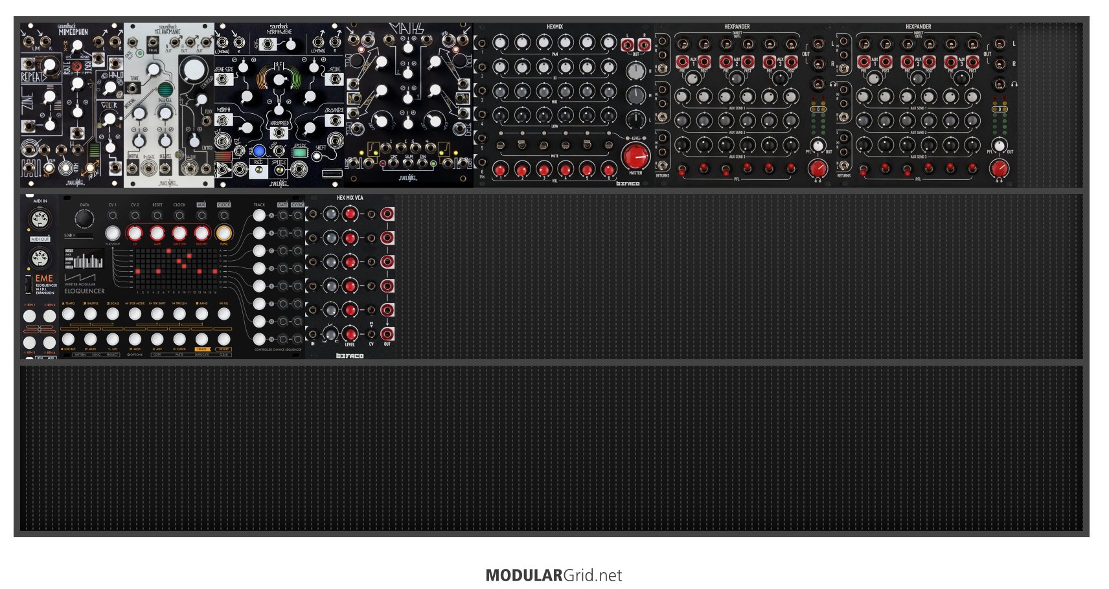Click the red OUT jack on Hex Mix VCA
This screenshot has width=1109, height=589.
coord(387,334)
